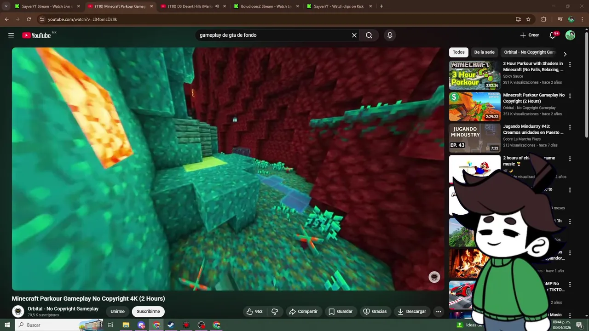Download video with Descargar button
Viewport: 589px width, 331px height.
click(x=412, y=312)
